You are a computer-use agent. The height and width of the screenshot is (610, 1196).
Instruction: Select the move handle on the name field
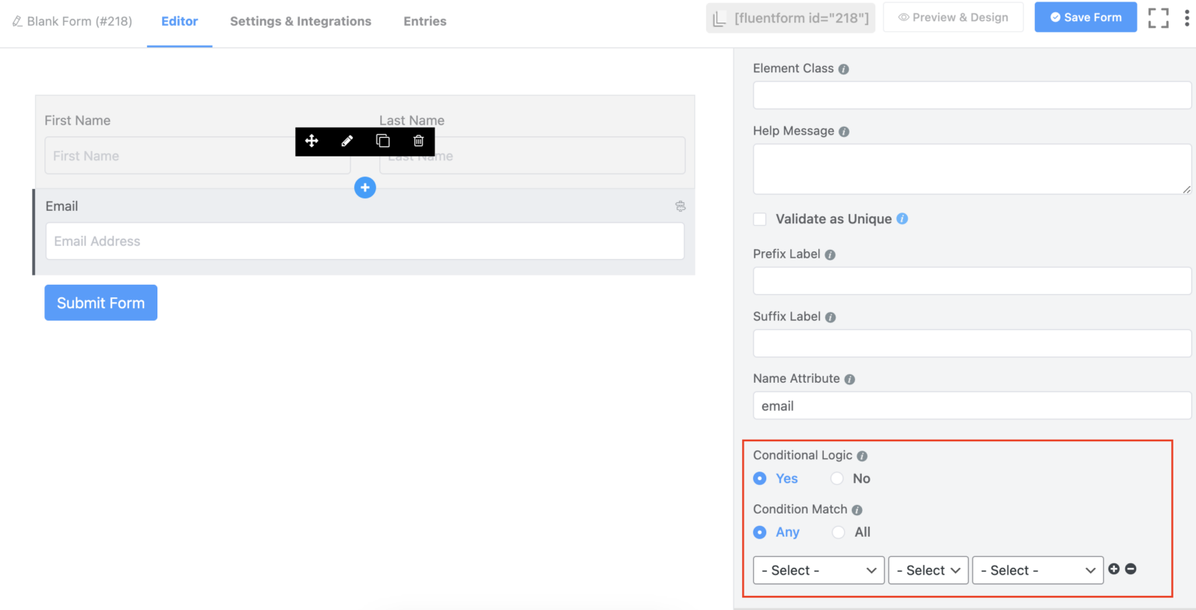coord(311,141)
